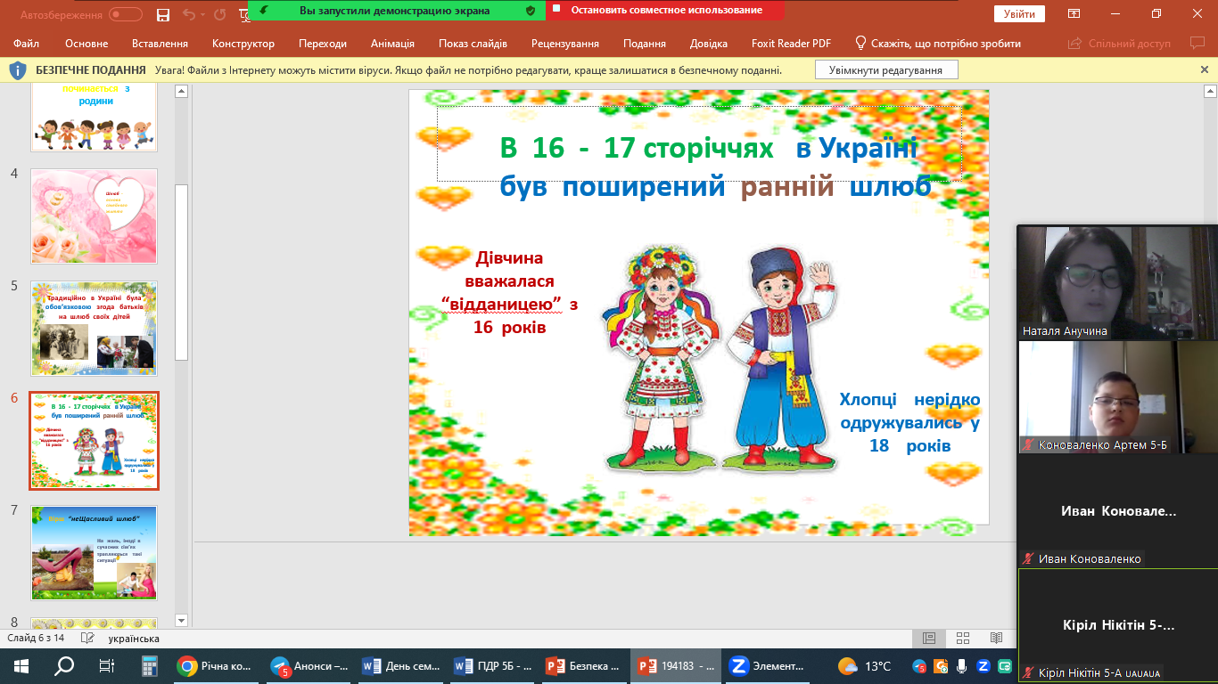Open Task View on the taskbar
The width and height of the screenshot is (1218, 684).
(x=106, y=665)
